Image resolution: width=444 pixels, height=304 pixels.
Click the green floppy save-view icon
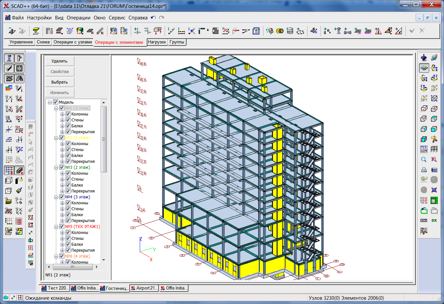click(424, 211)
